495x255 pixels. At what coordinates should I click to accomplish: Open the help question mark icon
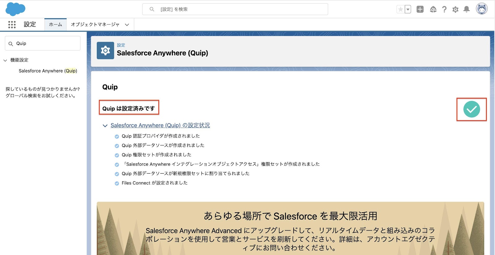(444, 9)
